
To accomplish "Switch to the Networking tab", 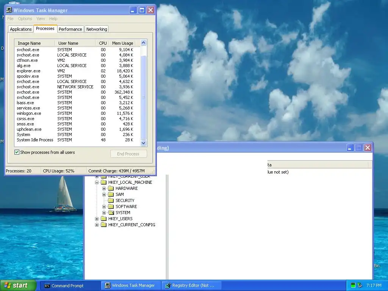I will (97, 29).
